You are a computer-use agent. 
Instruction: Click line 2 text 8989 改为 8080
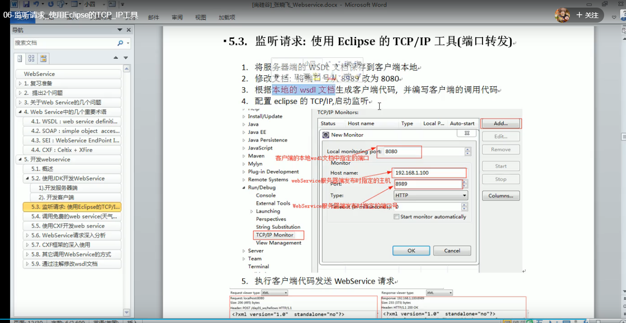coord(370,79)
